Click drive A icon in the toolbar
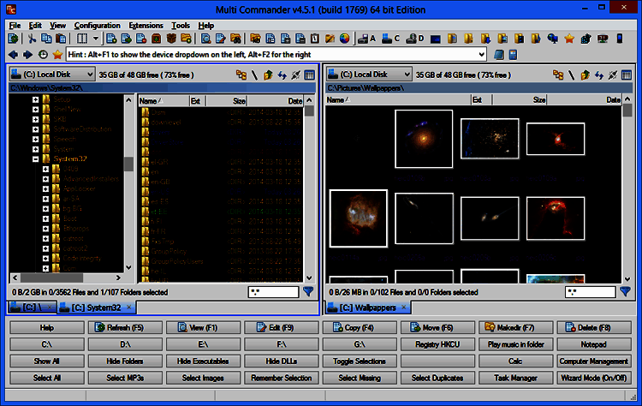Screen dimensions: 642x406 (366, 39)
